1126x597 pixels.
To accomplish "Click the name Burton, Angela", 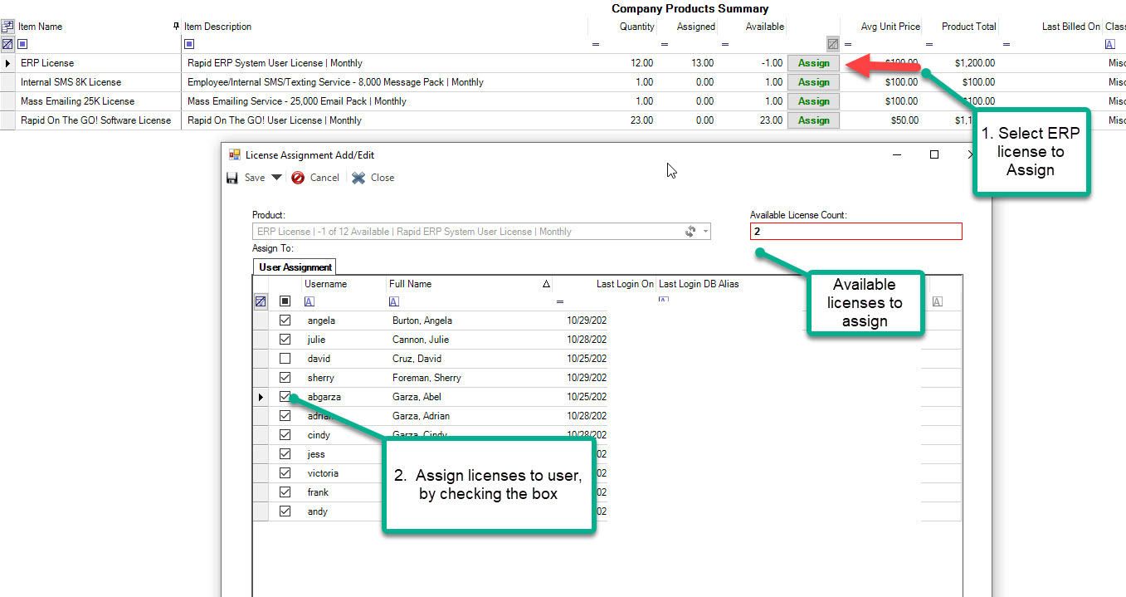I will click(x=422, y=321).
